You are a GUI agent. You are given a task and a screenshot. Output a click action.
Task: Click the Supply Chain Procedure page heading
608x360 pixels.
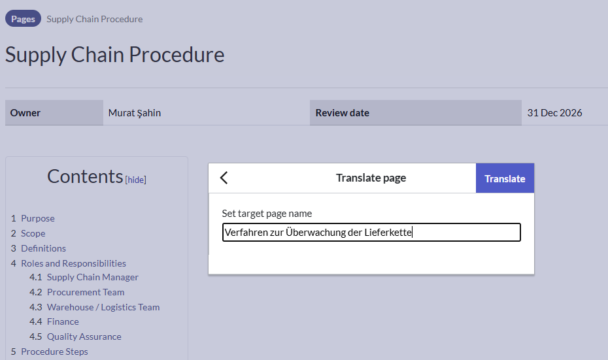coord(115,54)
